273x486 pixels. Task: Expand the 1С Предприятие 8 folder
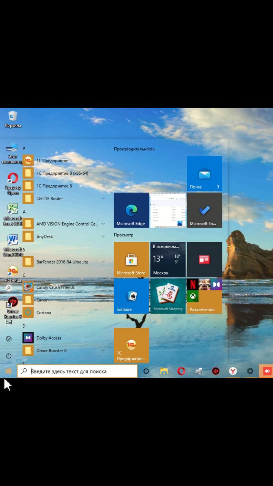64,186
